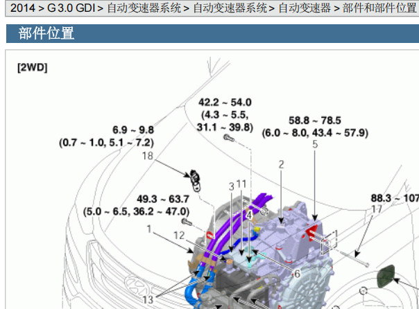419x309 pixels.
Task: Select callout number 2 in the diagram
Action: pos(281,165)
